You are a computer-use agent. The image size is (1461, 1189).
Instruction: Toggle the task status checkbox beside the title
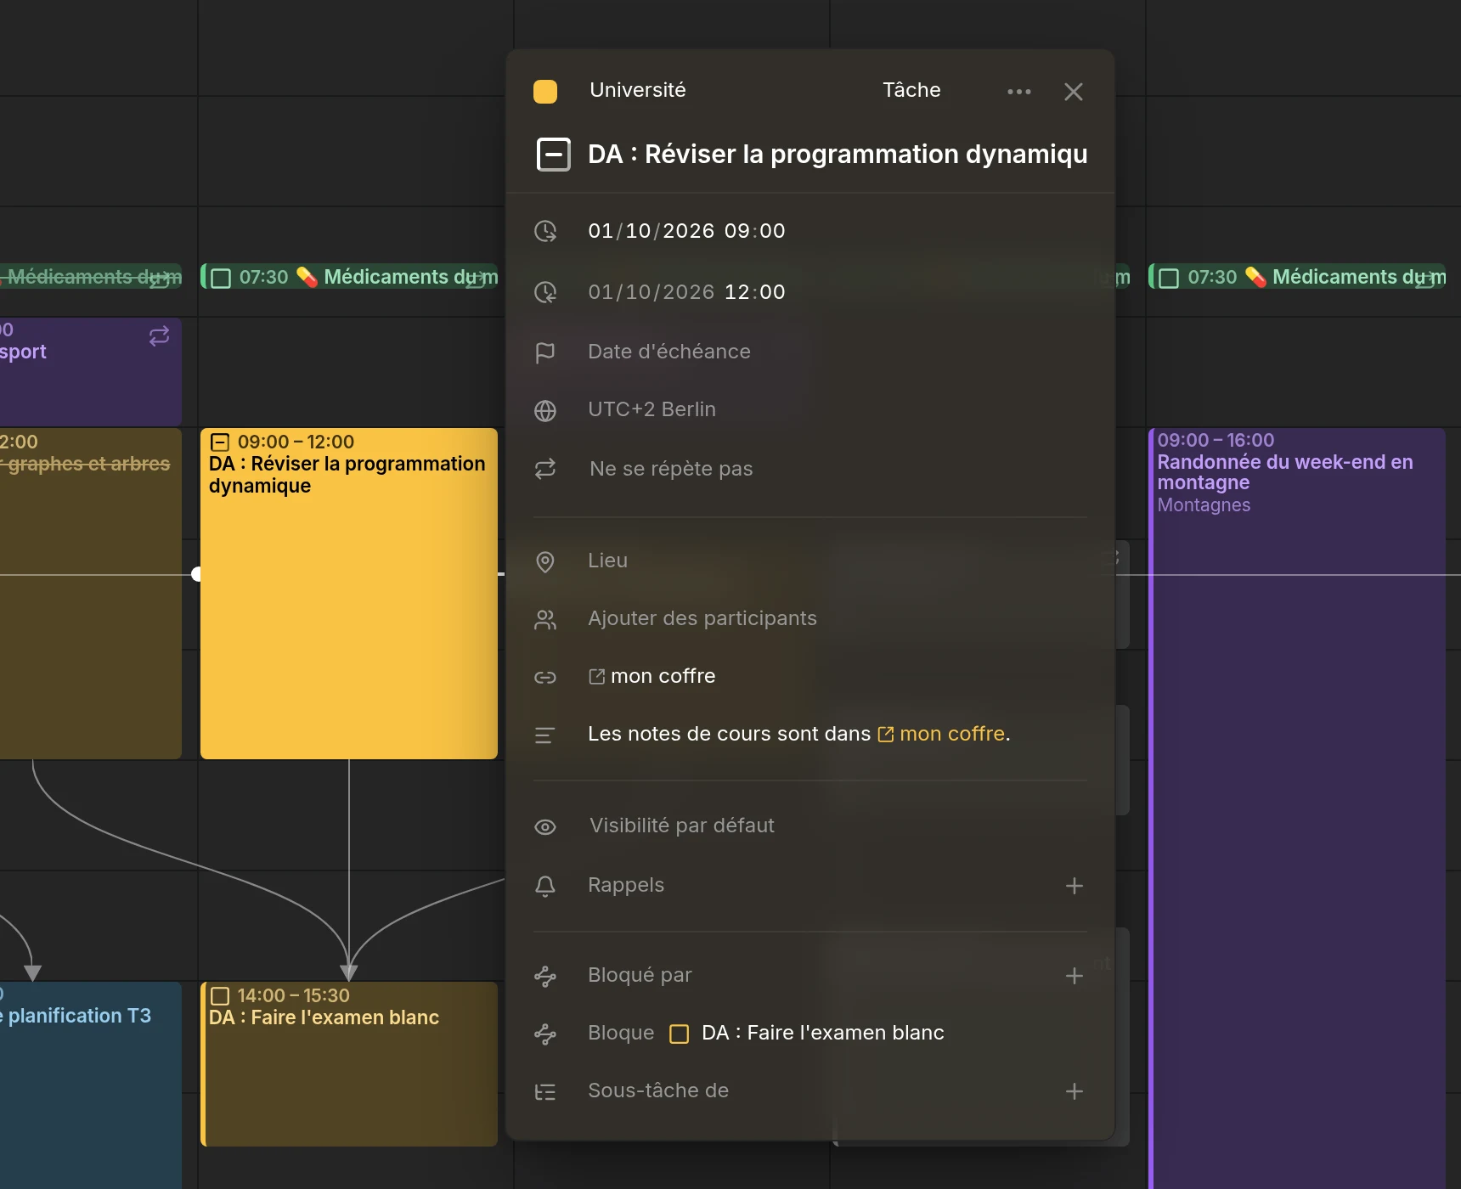click(x=554, y=155)
